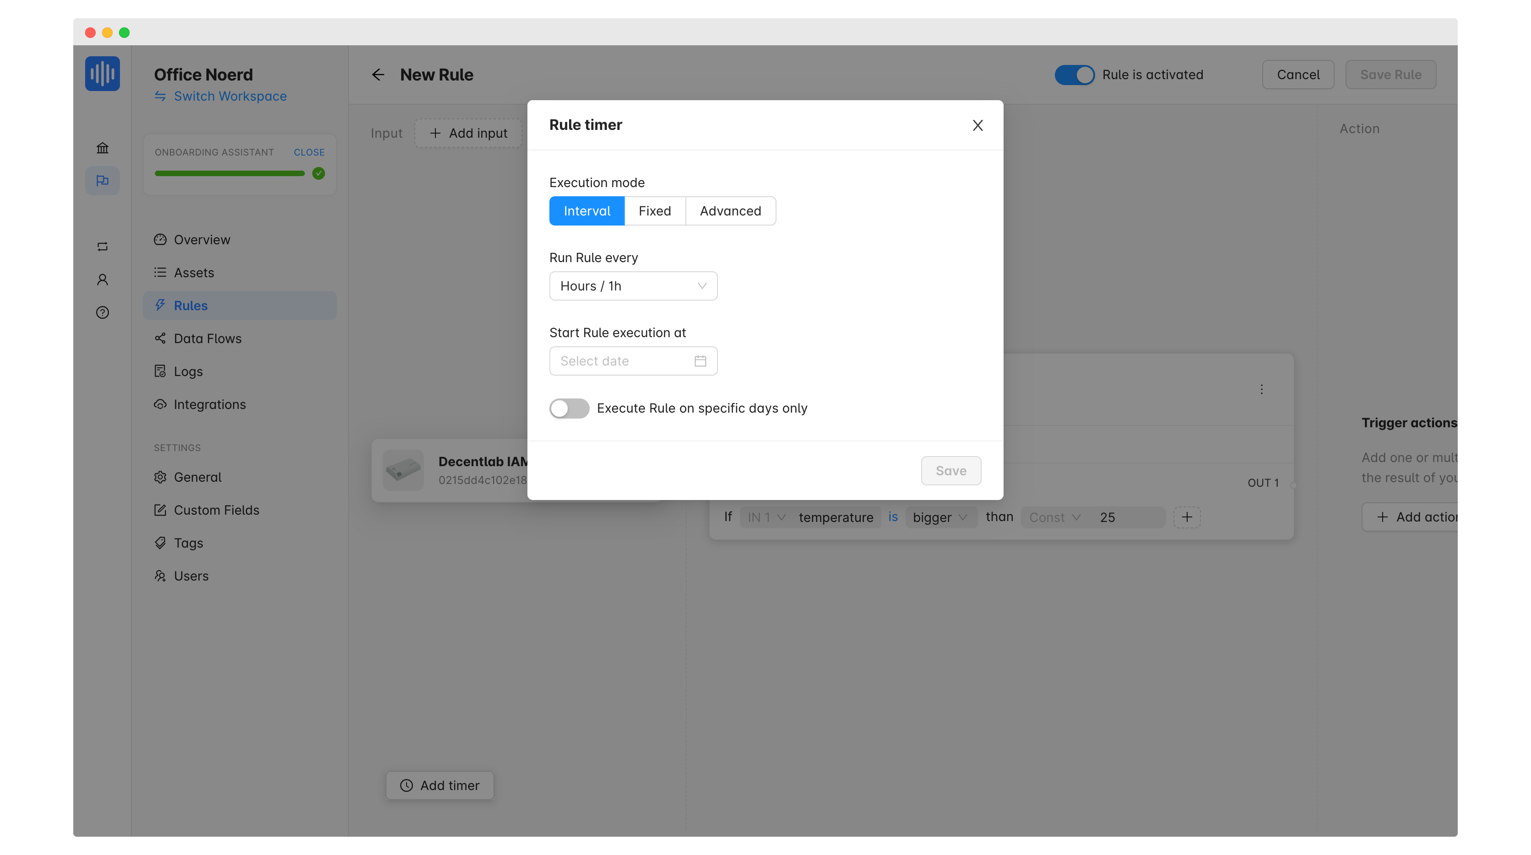Click the Data Flows share icon

(x=160, y=339)
